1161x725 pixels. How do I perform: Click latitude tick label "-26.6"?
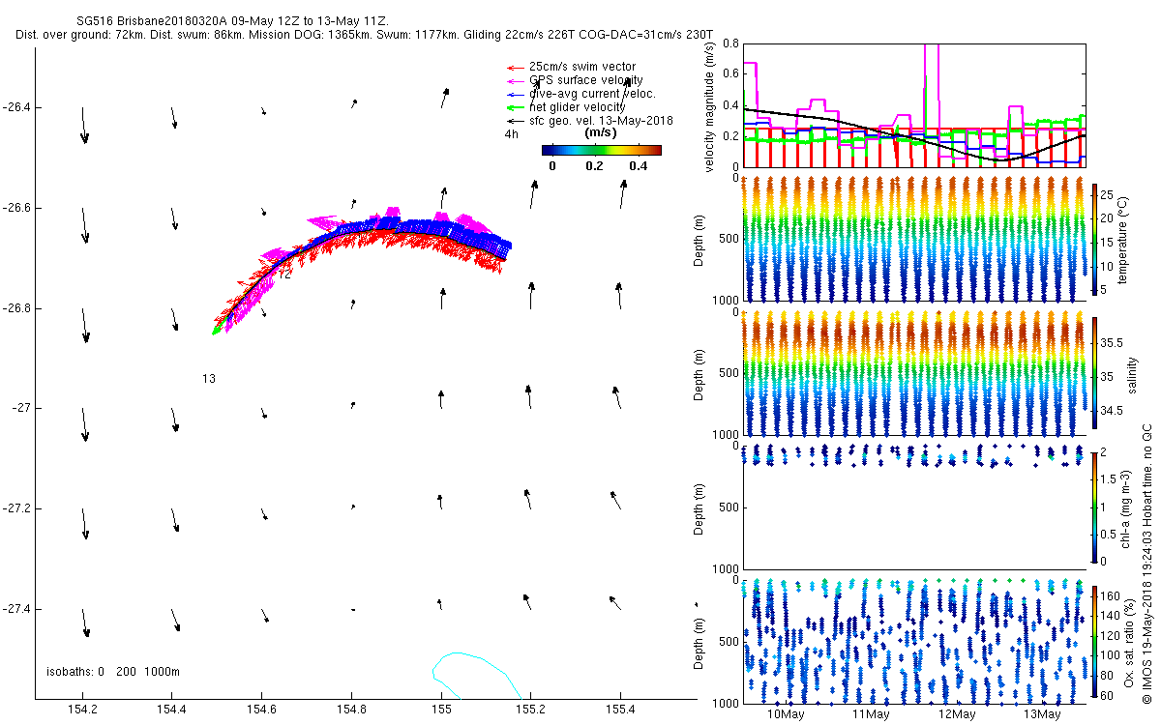15,208
